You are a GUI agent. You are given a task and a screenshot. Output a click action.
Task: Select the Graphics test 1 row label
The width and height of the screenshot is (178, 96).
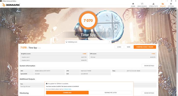[26, 57]
